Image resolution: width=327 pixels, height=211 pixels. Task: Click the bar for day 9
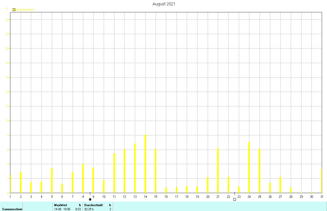(93, 180)
